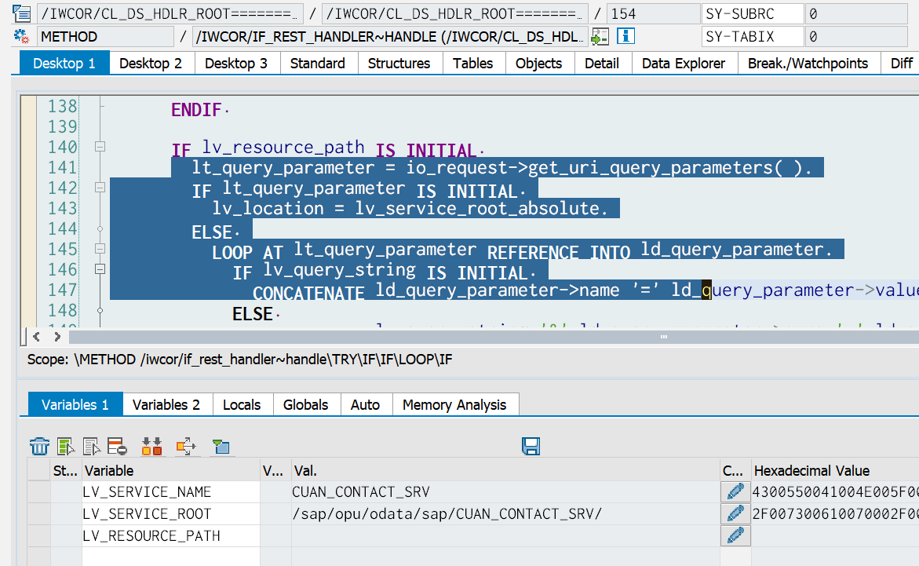Click the blue information icon
Image resolution: width=919 pixels, height=566 pixels.
625,36
